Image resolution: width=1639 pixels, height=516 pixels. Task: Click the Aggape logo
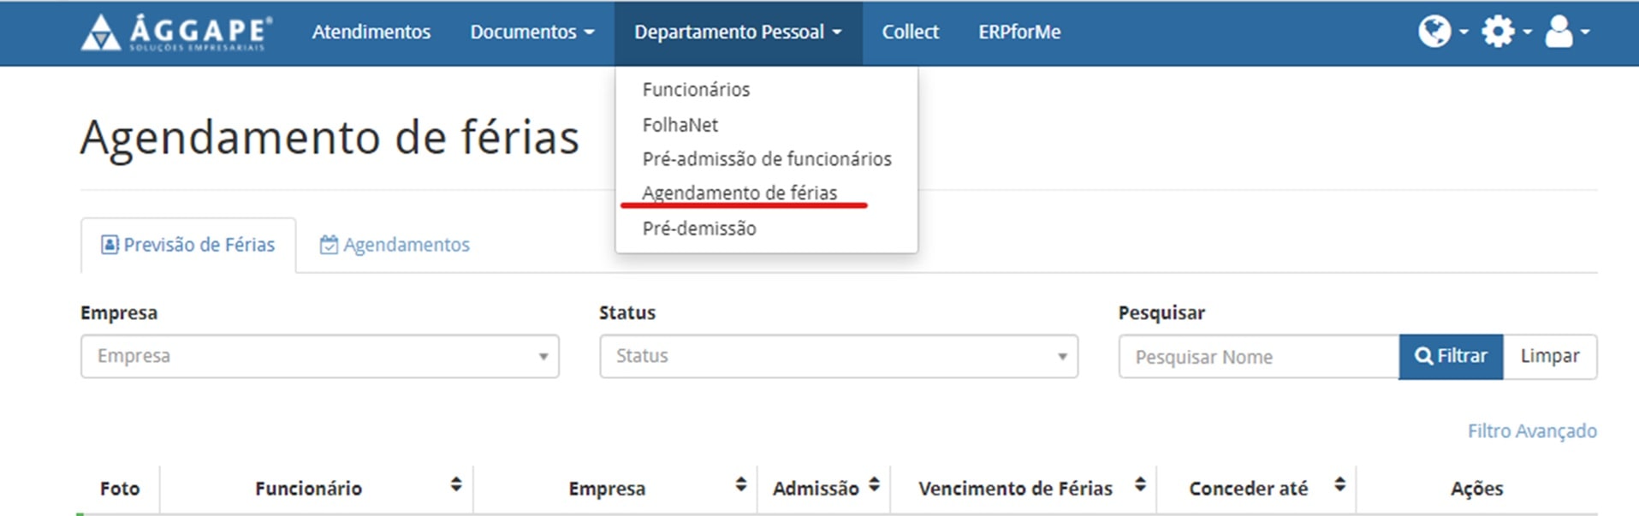pos(176,33)
